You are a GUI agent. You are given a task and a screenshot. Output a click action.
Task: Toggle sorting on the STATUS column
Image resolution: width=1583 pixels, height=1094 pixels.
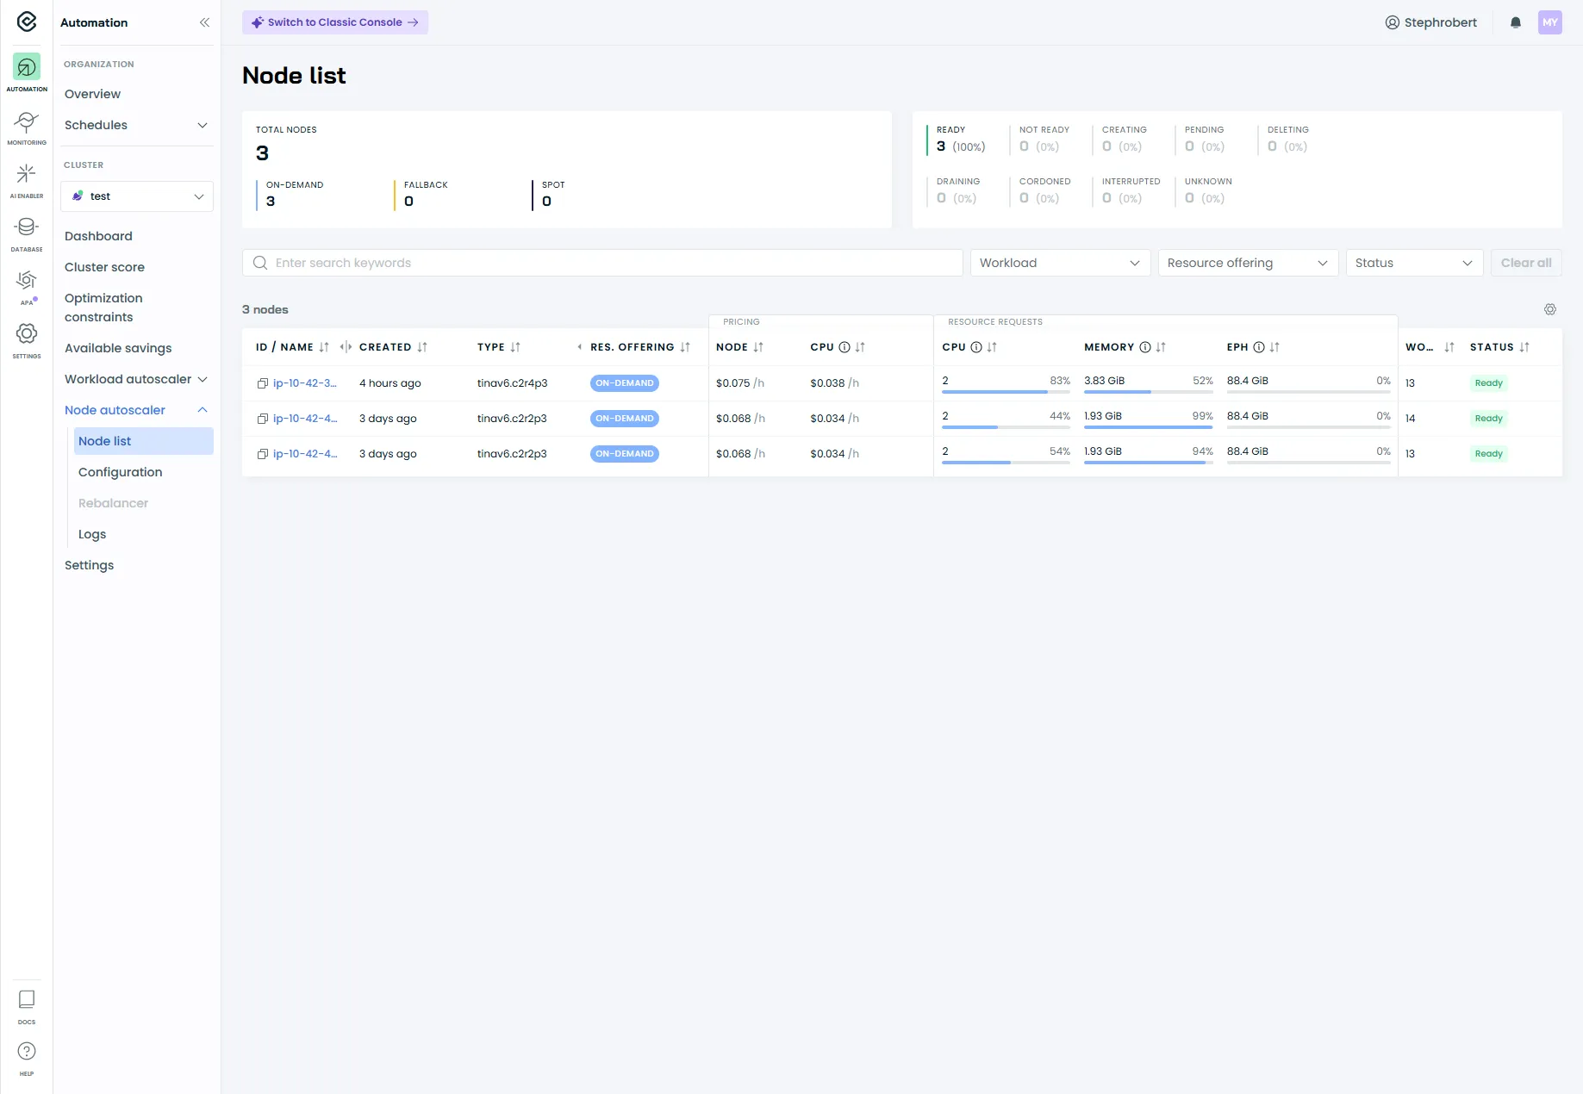tap(1522, 347)
